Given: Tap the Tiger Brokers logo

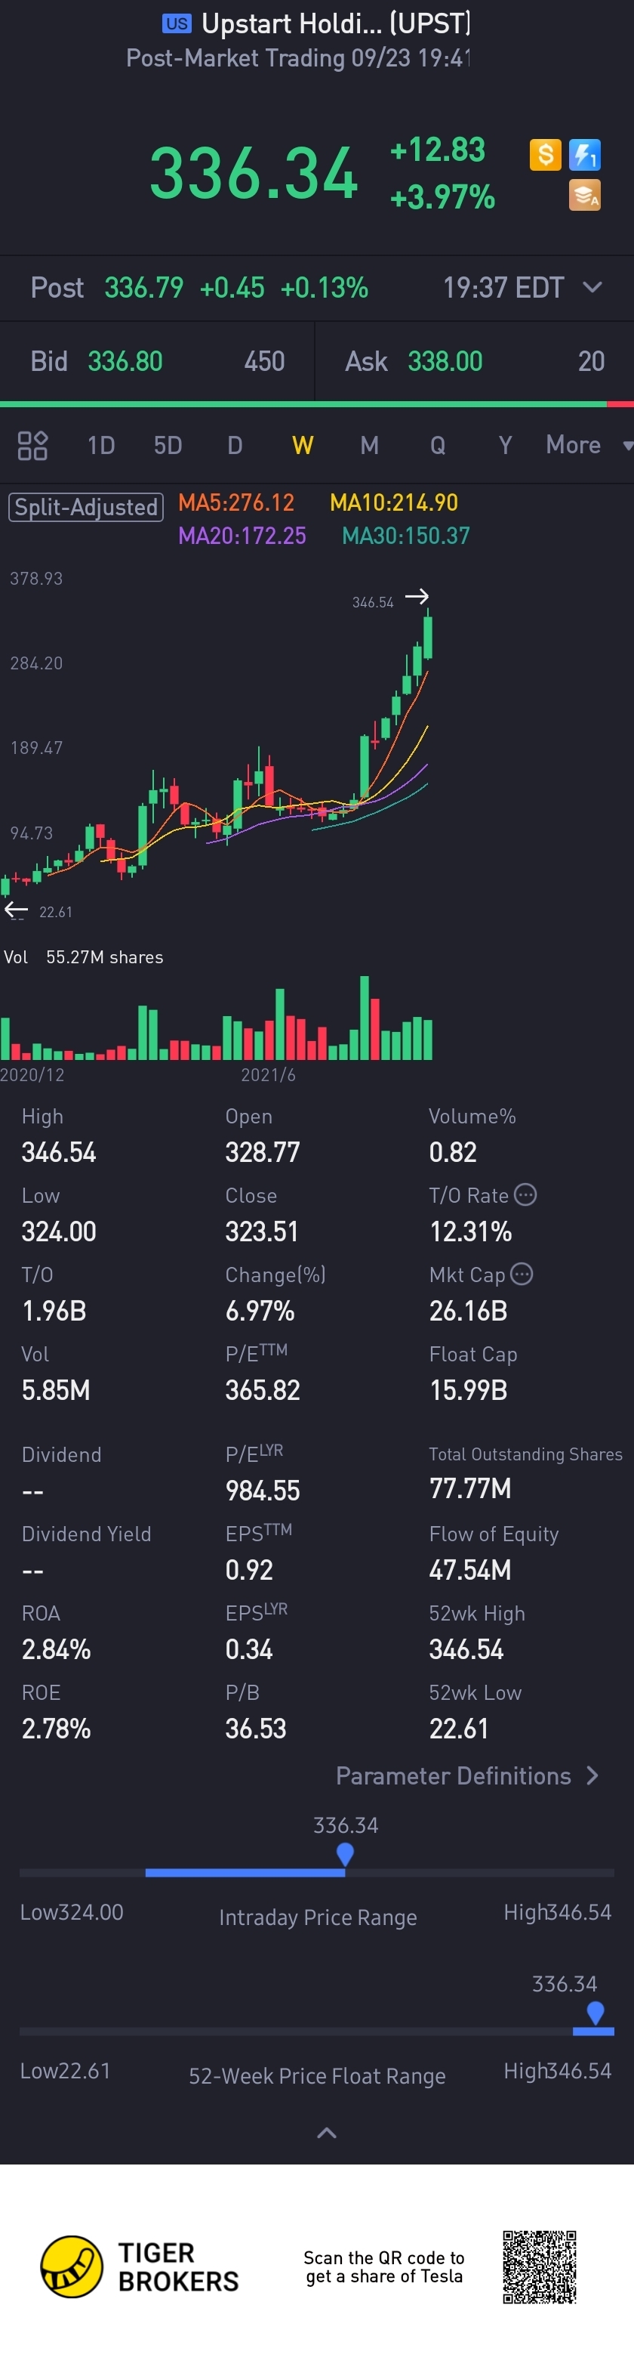Looking at the screenshot, I should pos(140,2266).
